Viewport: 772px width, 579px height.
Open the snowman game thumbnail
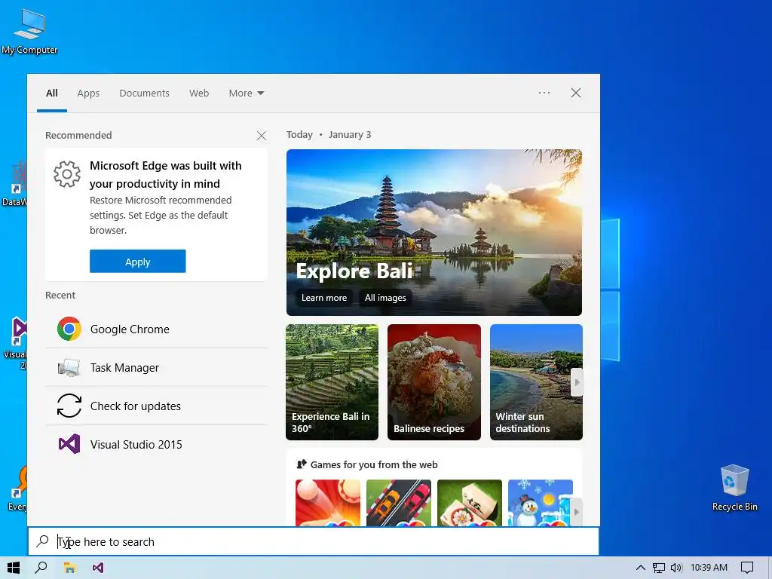[x=541, y=503]
